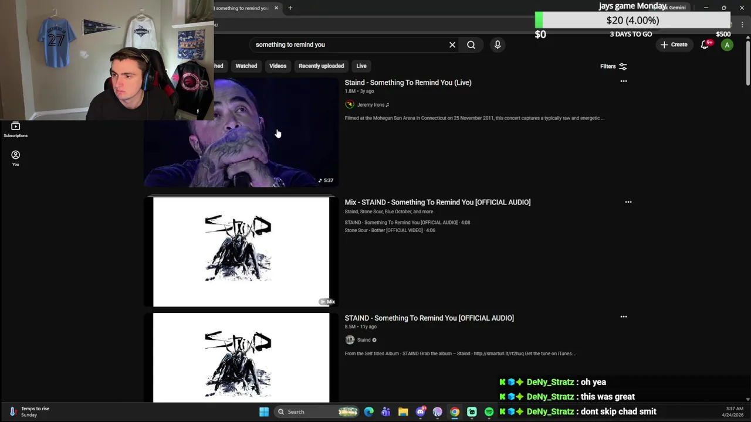The image size is (751, 422).
Task: Click the Mix badge on the mix thumbnail
Action: [x=327, y=302]
